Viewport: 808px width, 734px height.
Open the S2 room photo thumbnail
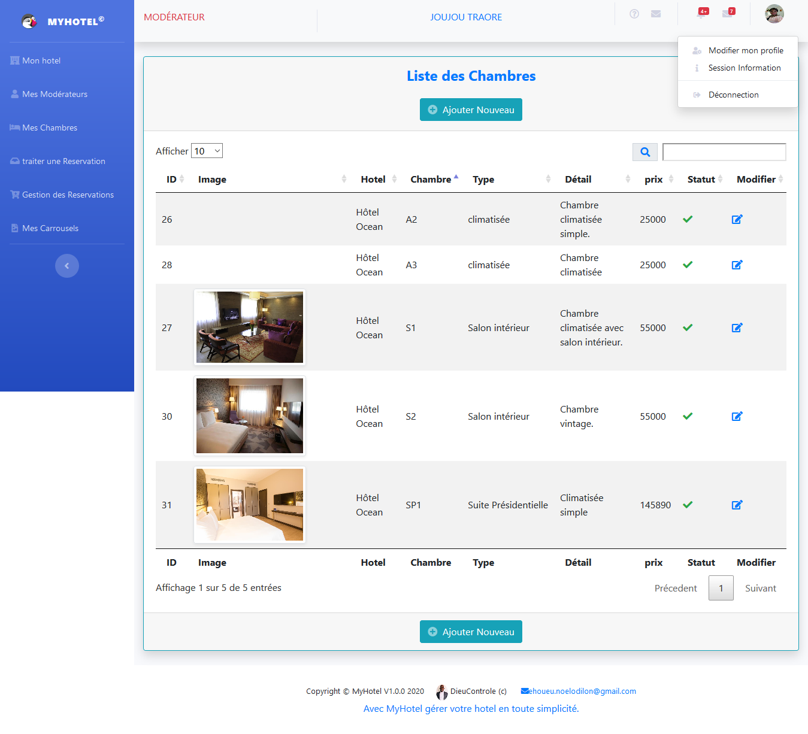coord(249,415)
